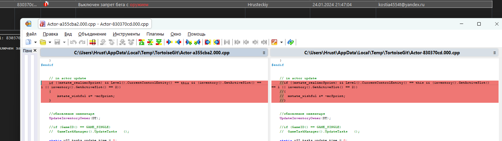The image size is (502, 141).
Task: Open the Файл menu
Action: 31,34
